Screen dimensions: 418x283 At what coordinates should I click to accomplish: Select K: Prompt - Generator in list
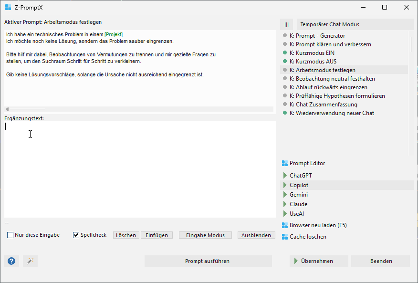(320, 36)
